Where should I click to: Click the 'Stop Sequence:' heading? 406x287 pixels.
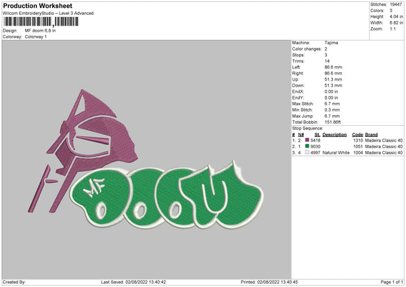(x=308, y=129)
